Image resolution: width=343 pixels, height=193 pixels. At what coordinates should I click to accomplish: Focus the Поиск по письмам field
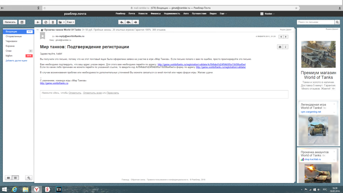click(x=316, y=22)
